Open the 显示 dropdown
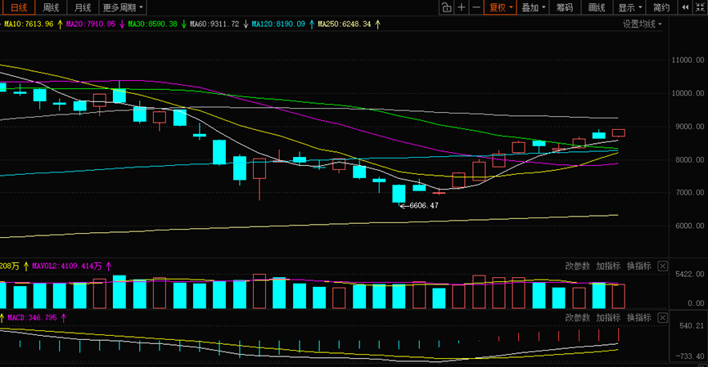708x367 pixels. pos(630,7)
